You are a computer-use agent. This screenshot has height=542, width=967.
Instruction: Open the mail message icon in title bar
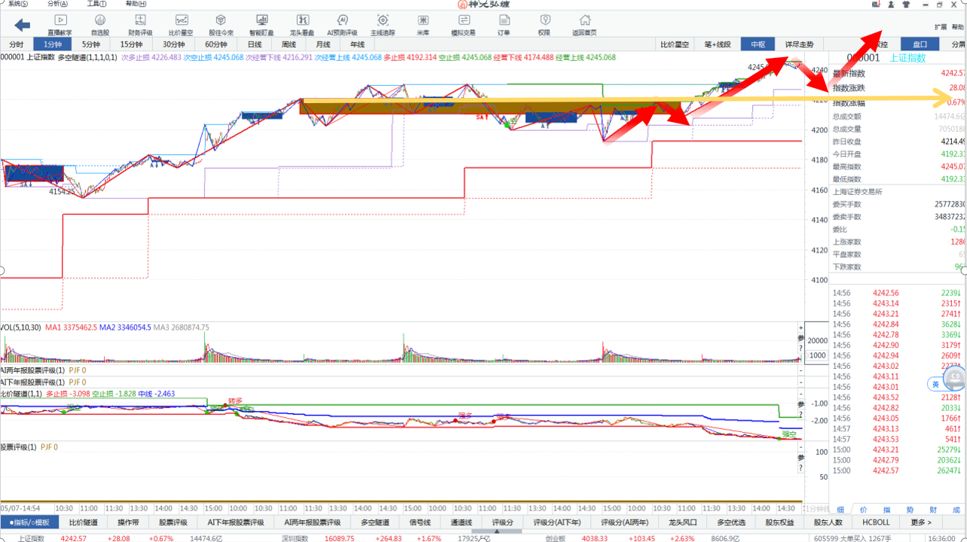click(x=875, y=4)
